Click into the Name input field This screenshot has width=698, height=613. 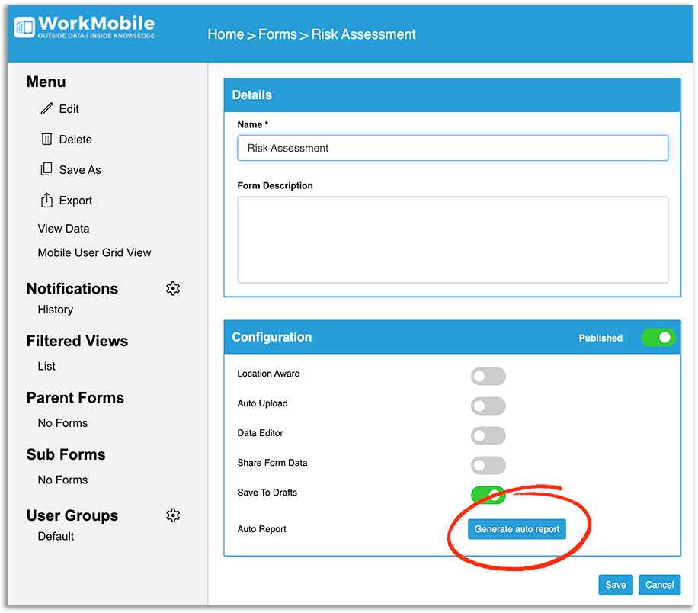click(x=453, y=148)
